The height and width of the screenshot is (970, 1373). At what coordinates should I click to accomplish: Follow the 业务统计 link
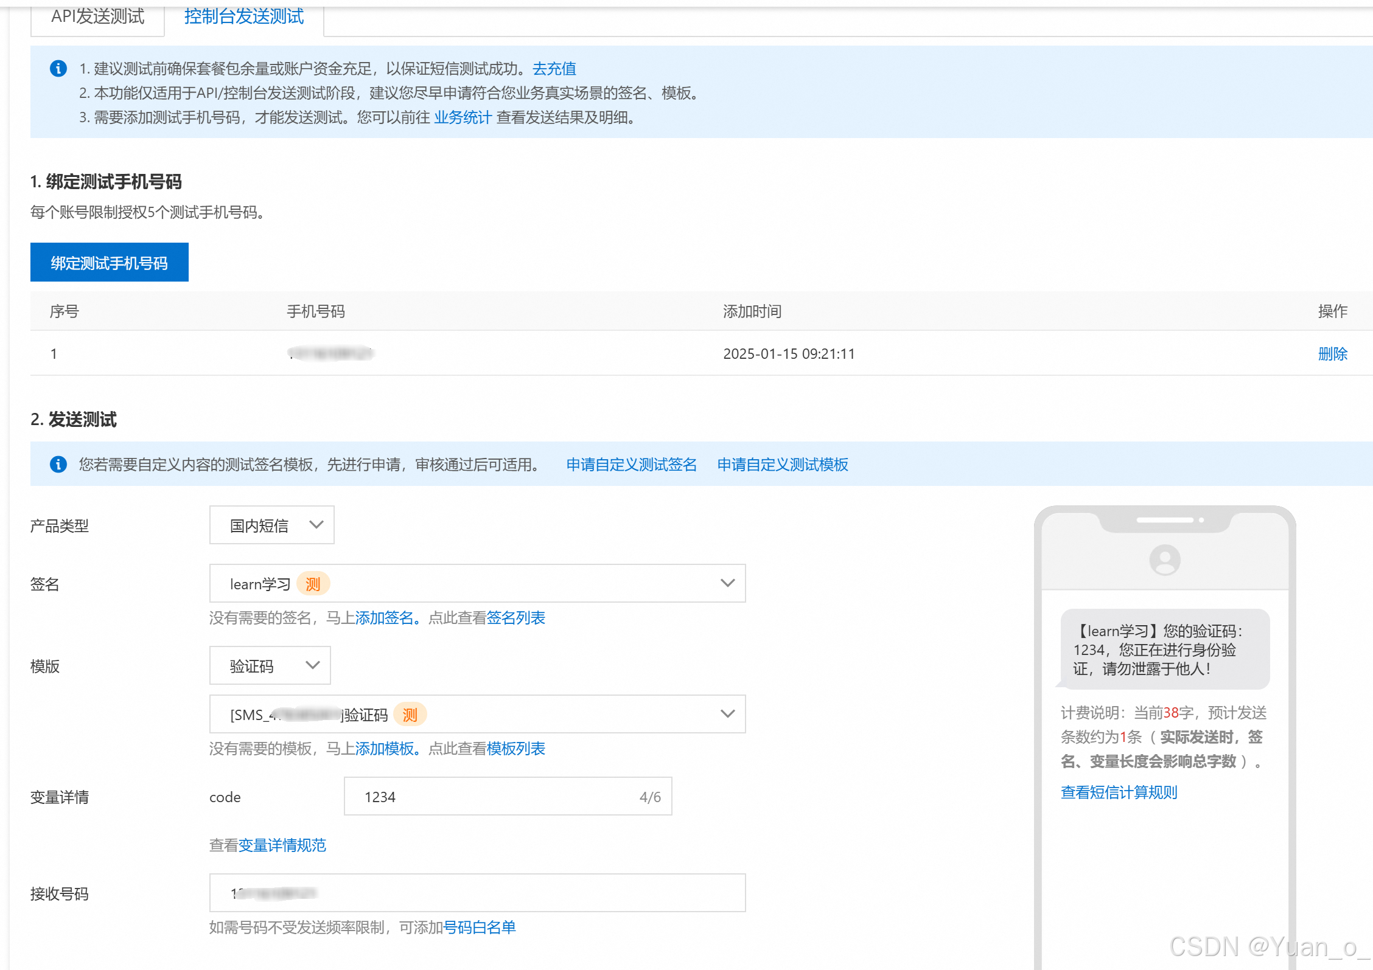click(x=462, y=117)
